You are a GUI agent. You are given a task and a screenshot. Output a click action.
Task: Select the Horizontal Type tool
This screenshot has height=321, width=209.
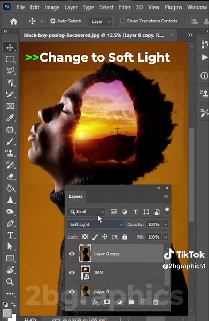click(x=10, y=235)
